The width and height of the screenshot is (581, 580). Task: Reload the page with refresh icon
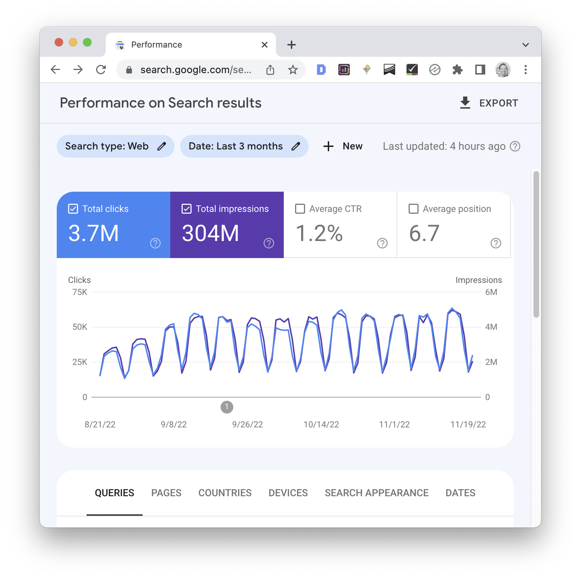click(x=101, y=70)
